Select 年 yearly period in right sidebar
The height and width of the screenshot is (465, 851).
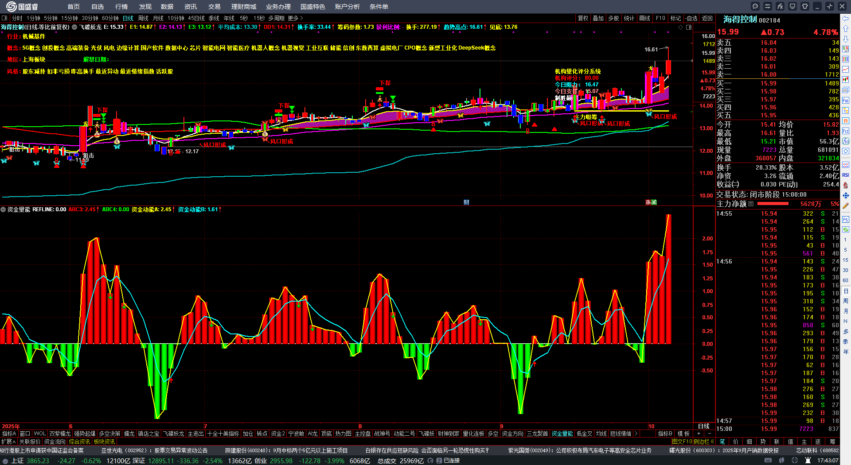[846, 352]
